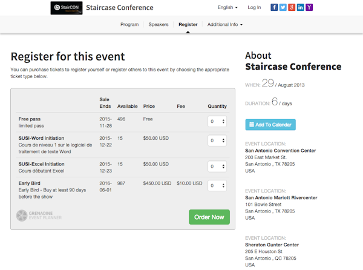Screen dimensions: 363x270
Task: Switch to the Speakers tab
Action: click(159, 25)
